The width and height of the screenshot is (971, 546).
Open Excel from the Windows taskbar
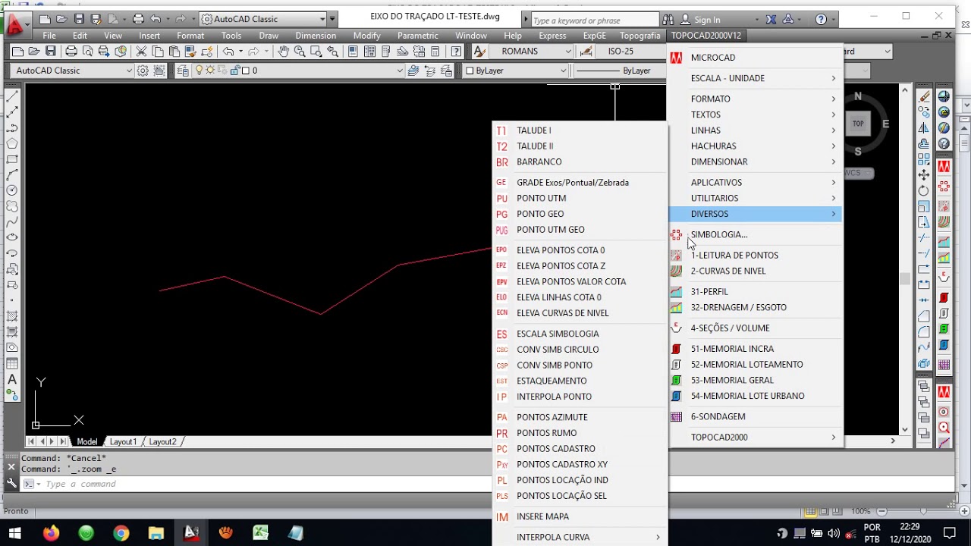(260, 533)
